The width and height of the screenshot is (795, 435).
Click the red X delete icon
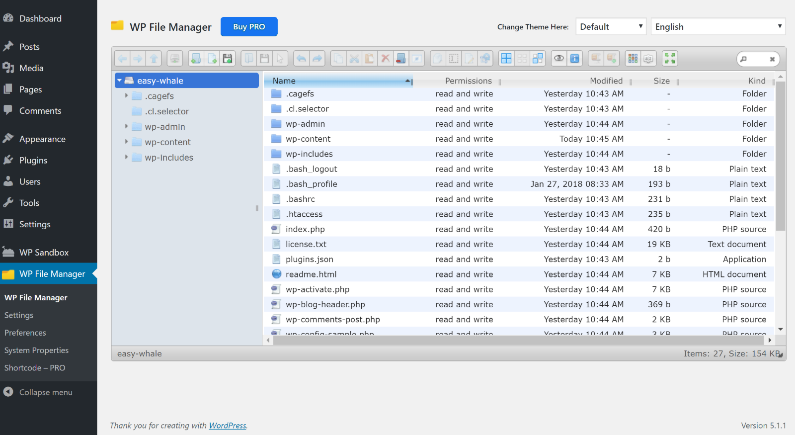click(x=385, y=59)
